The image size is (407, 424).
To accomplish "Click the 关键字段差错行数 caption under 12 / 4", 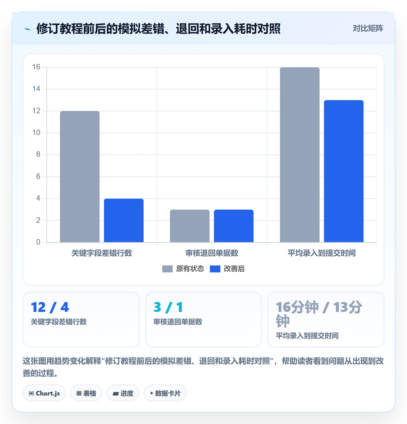I will tap(59, 322).
